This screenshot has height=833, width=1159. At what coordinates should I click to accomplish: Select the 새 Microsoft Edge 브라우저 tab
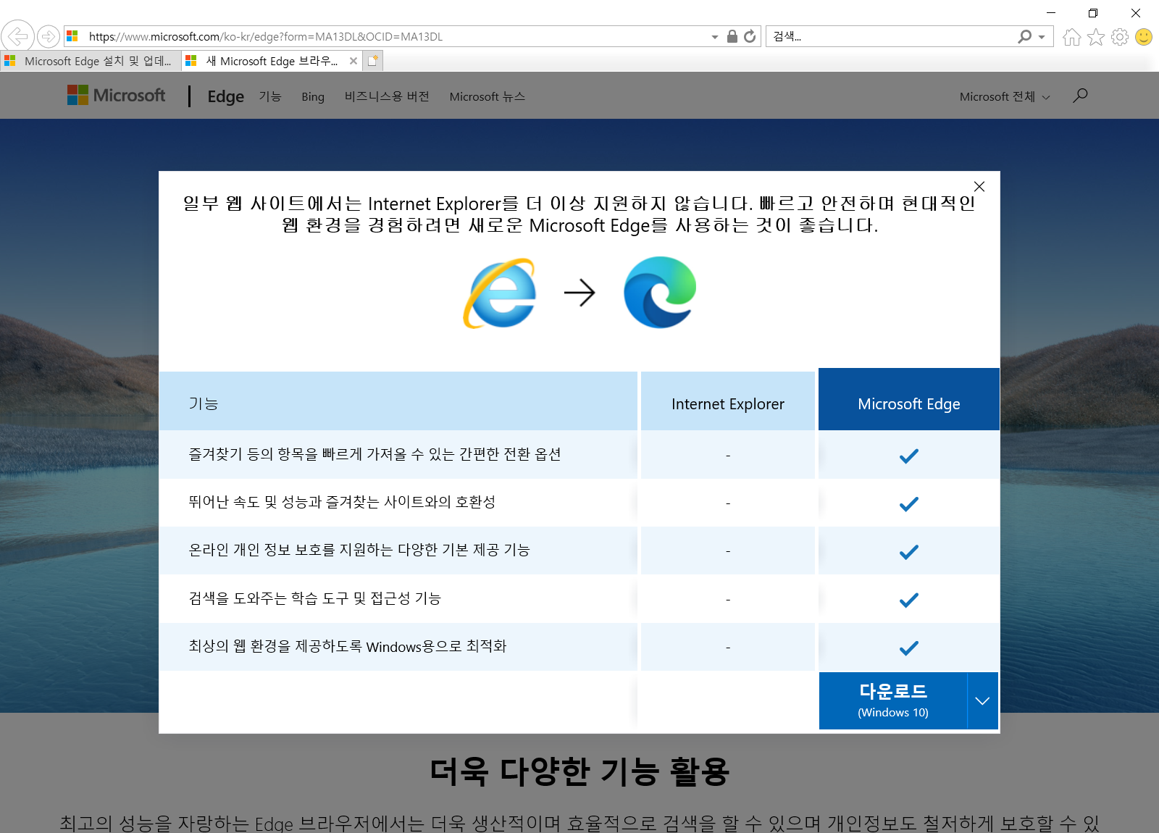click(x=272, y=61)
